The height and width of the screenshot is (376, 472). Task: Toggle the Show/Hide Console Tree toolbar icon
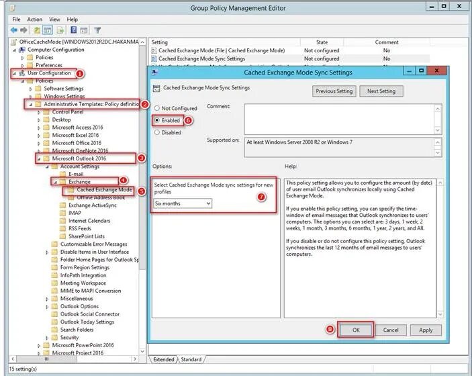47,30
